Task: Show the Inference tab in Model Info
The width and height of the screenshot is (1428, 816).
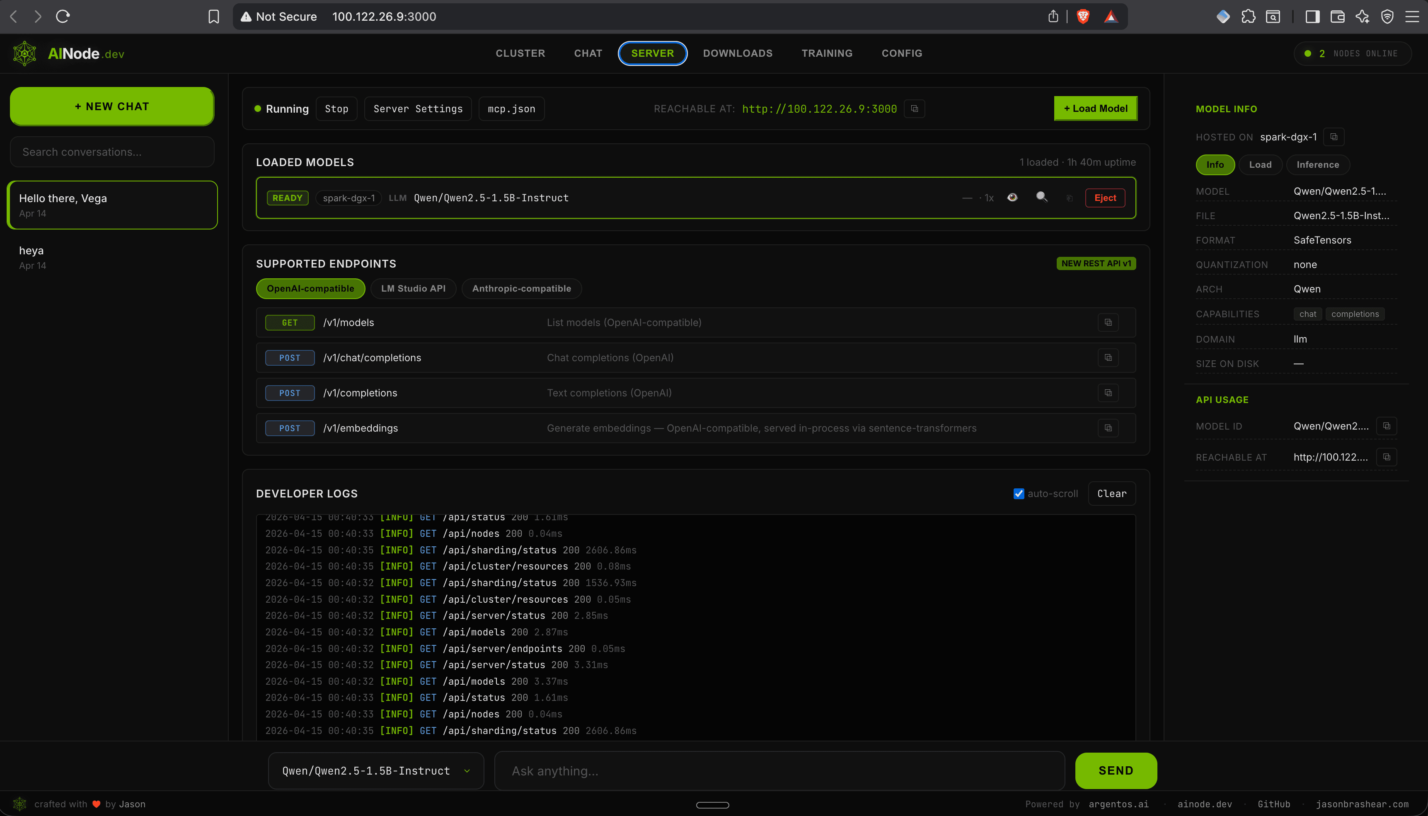Action: pos(1317,165)
